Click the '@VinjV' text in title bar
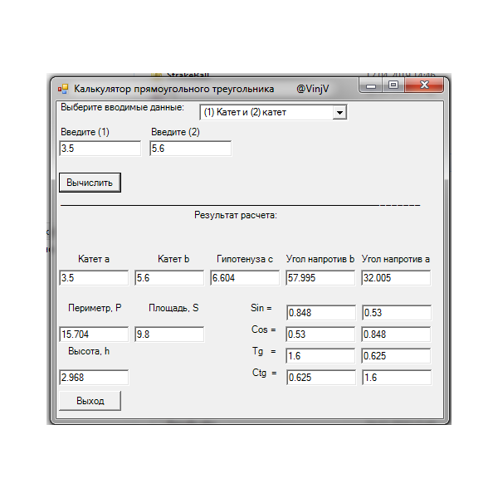The width and height of the screenshot is (498, 498). point(313,89)
